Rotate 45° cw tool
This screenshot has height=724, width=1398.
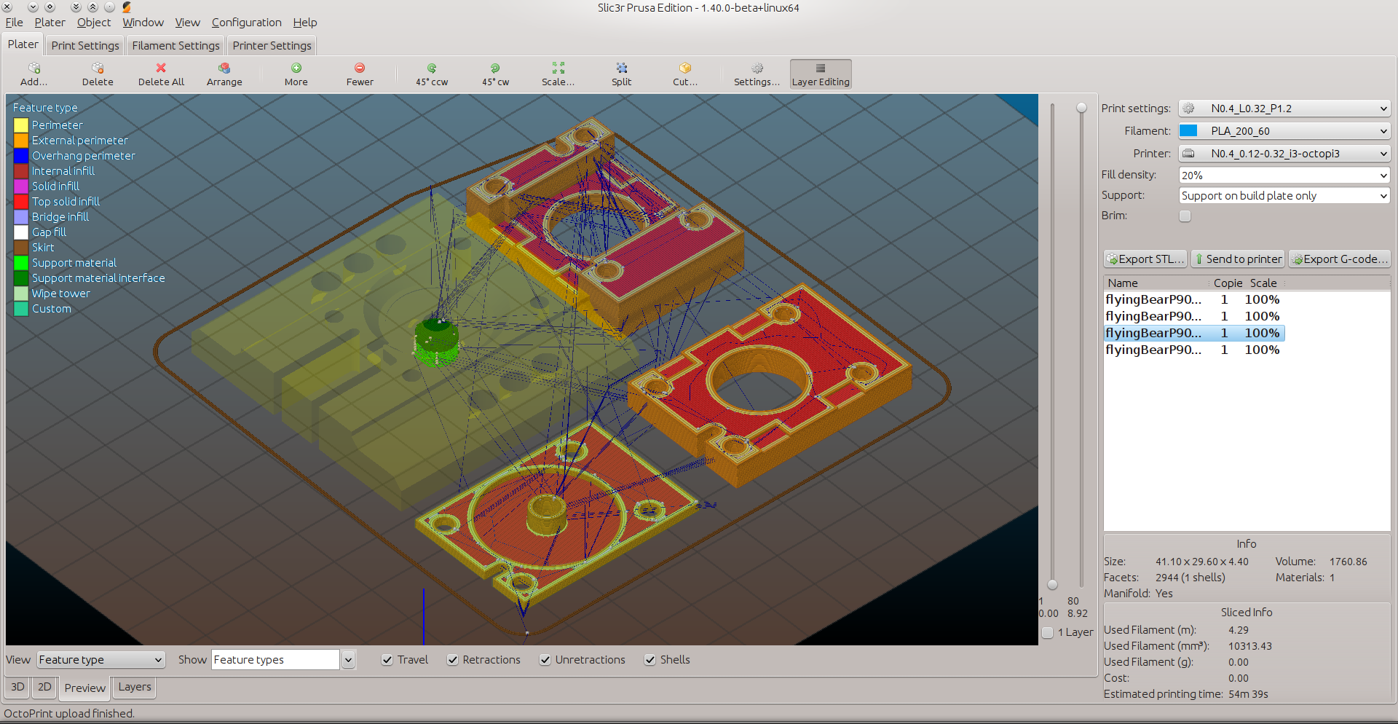pos(495,74)
